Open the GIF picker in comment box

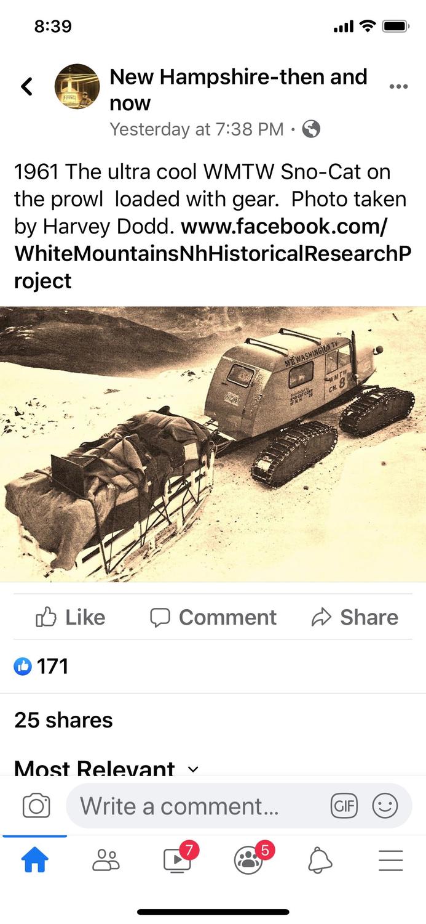[x=344, y=806]
